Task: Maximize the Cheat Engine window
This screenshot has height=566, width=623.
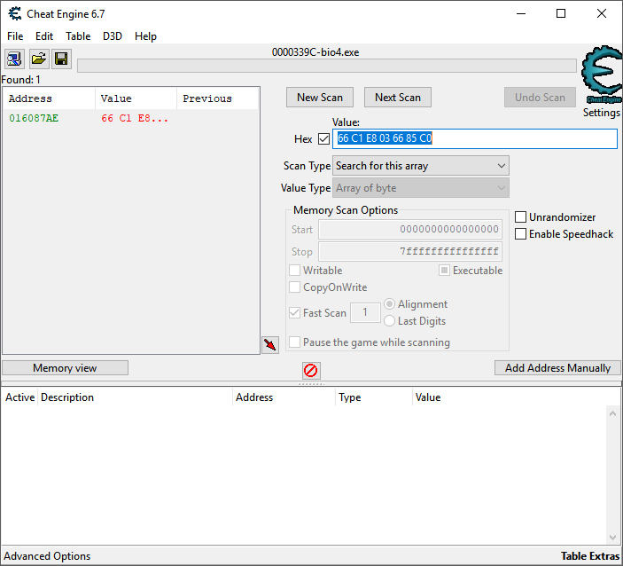Action: click(561, 13)
